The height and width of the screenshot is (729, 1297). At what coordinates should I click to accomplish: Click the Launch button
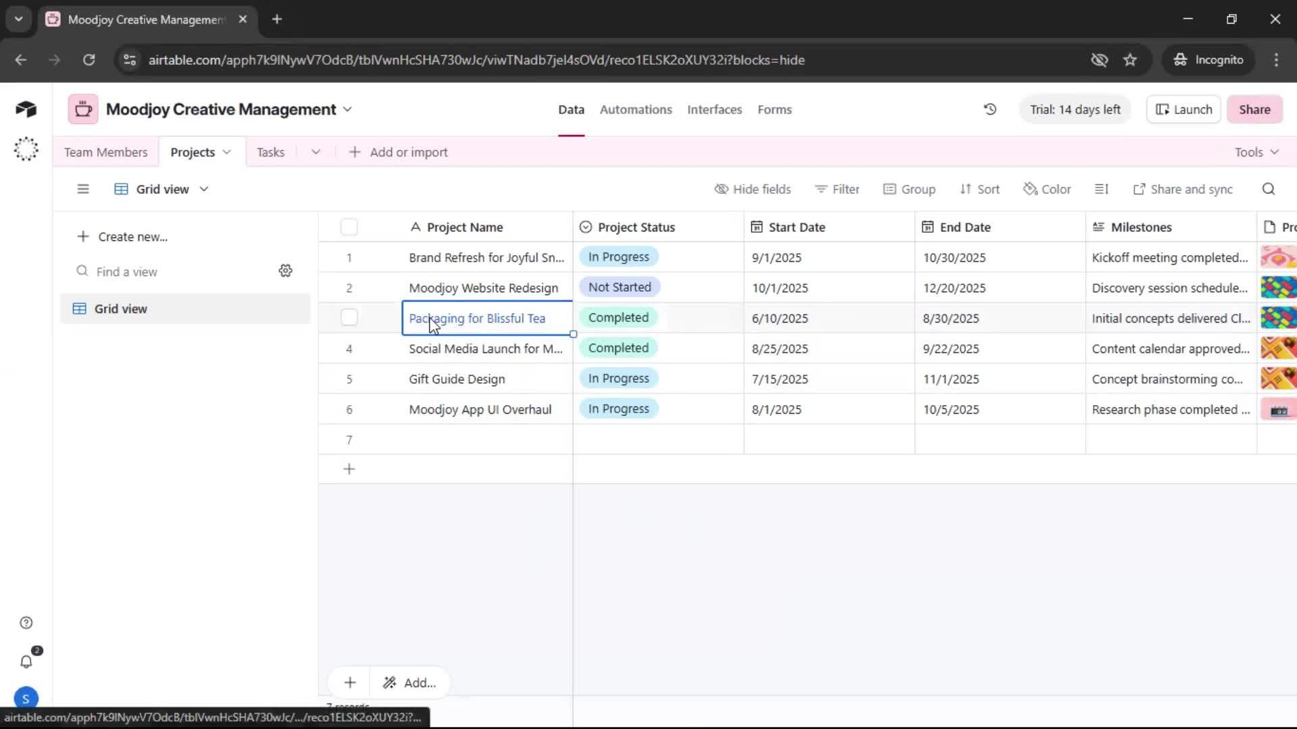coord(1184,109)
